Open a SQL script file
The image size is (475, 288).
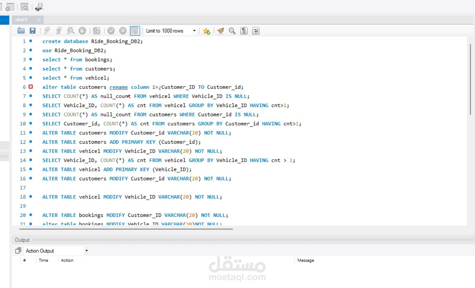(x=21, y=31)
